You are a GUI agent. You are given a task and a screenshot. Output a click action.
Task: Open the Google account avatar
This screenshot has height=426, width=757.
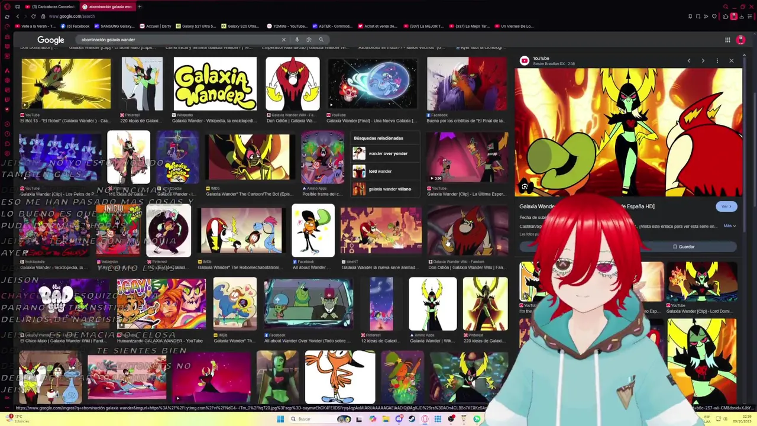[x=740, y=40]
